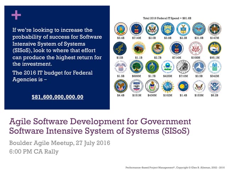Click the Social Security Administration logo above $1.5B

pyautogui.click(x=121, y=67)
